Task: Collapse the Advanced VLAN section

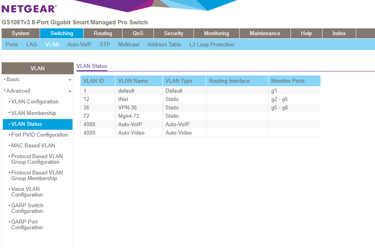Action: click(x=38, y=91)
